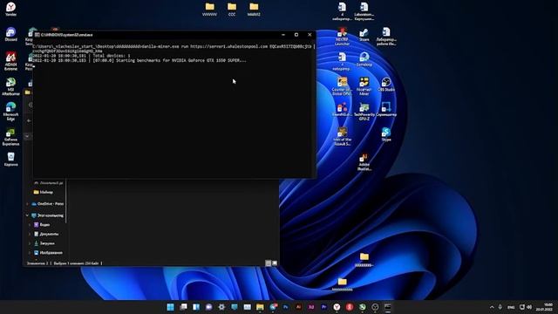This screenshot has height=314, width=558.
Task: Expand the Видео folder node
Action: click(30, 225)
